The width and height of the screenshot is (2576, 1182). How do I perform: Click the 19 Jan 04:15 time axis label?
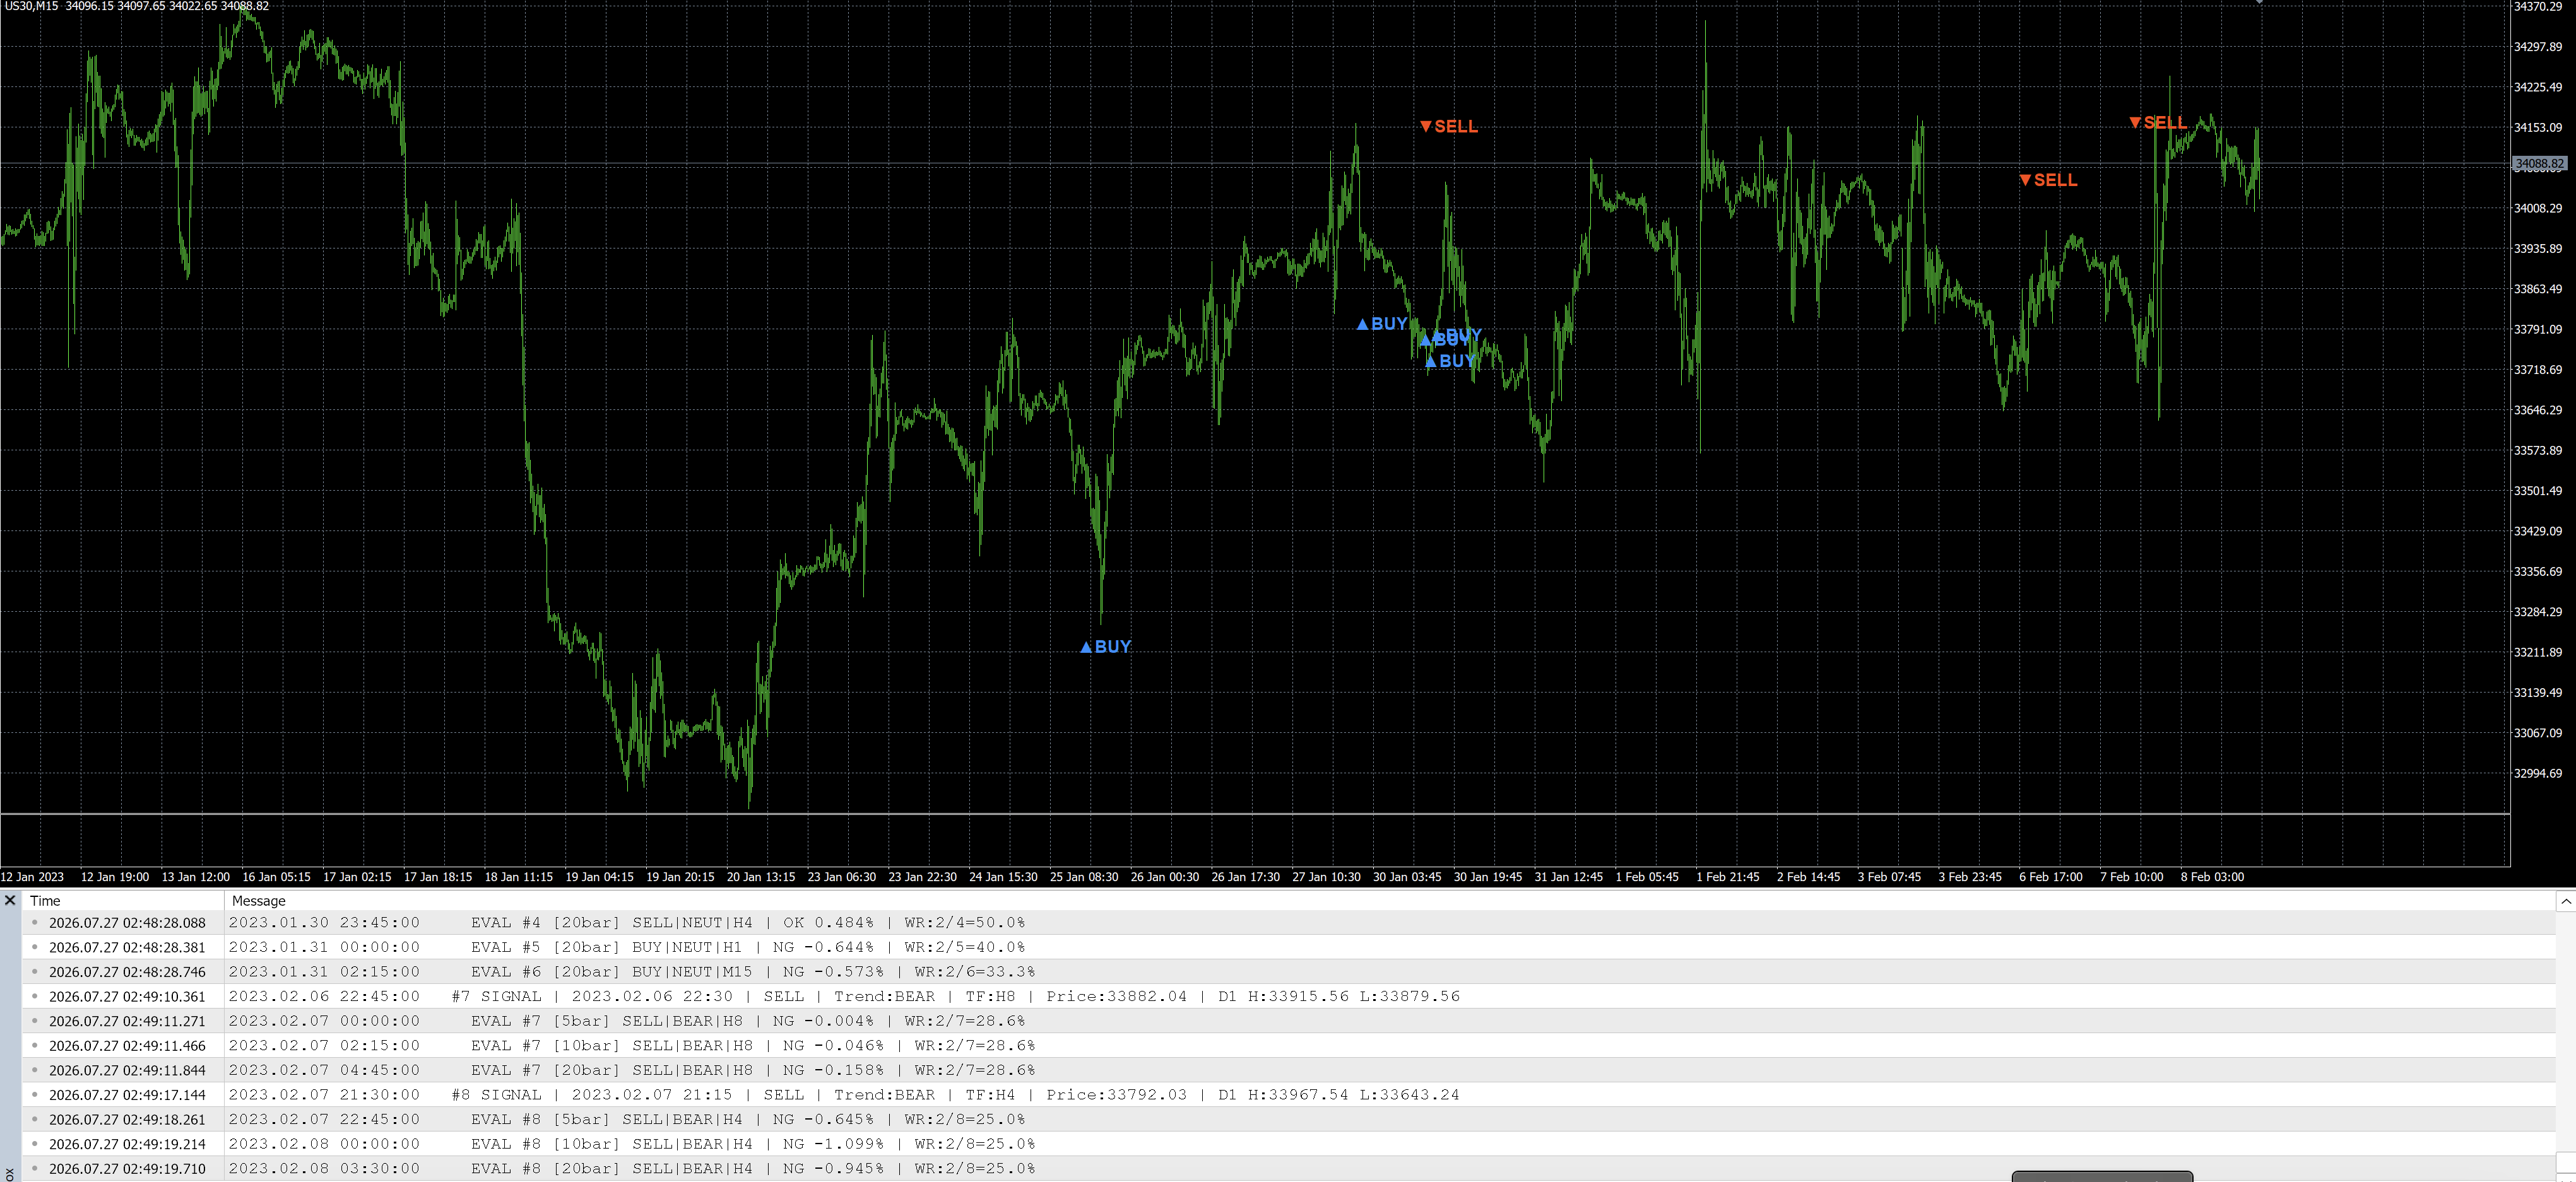tap(599, 876)
